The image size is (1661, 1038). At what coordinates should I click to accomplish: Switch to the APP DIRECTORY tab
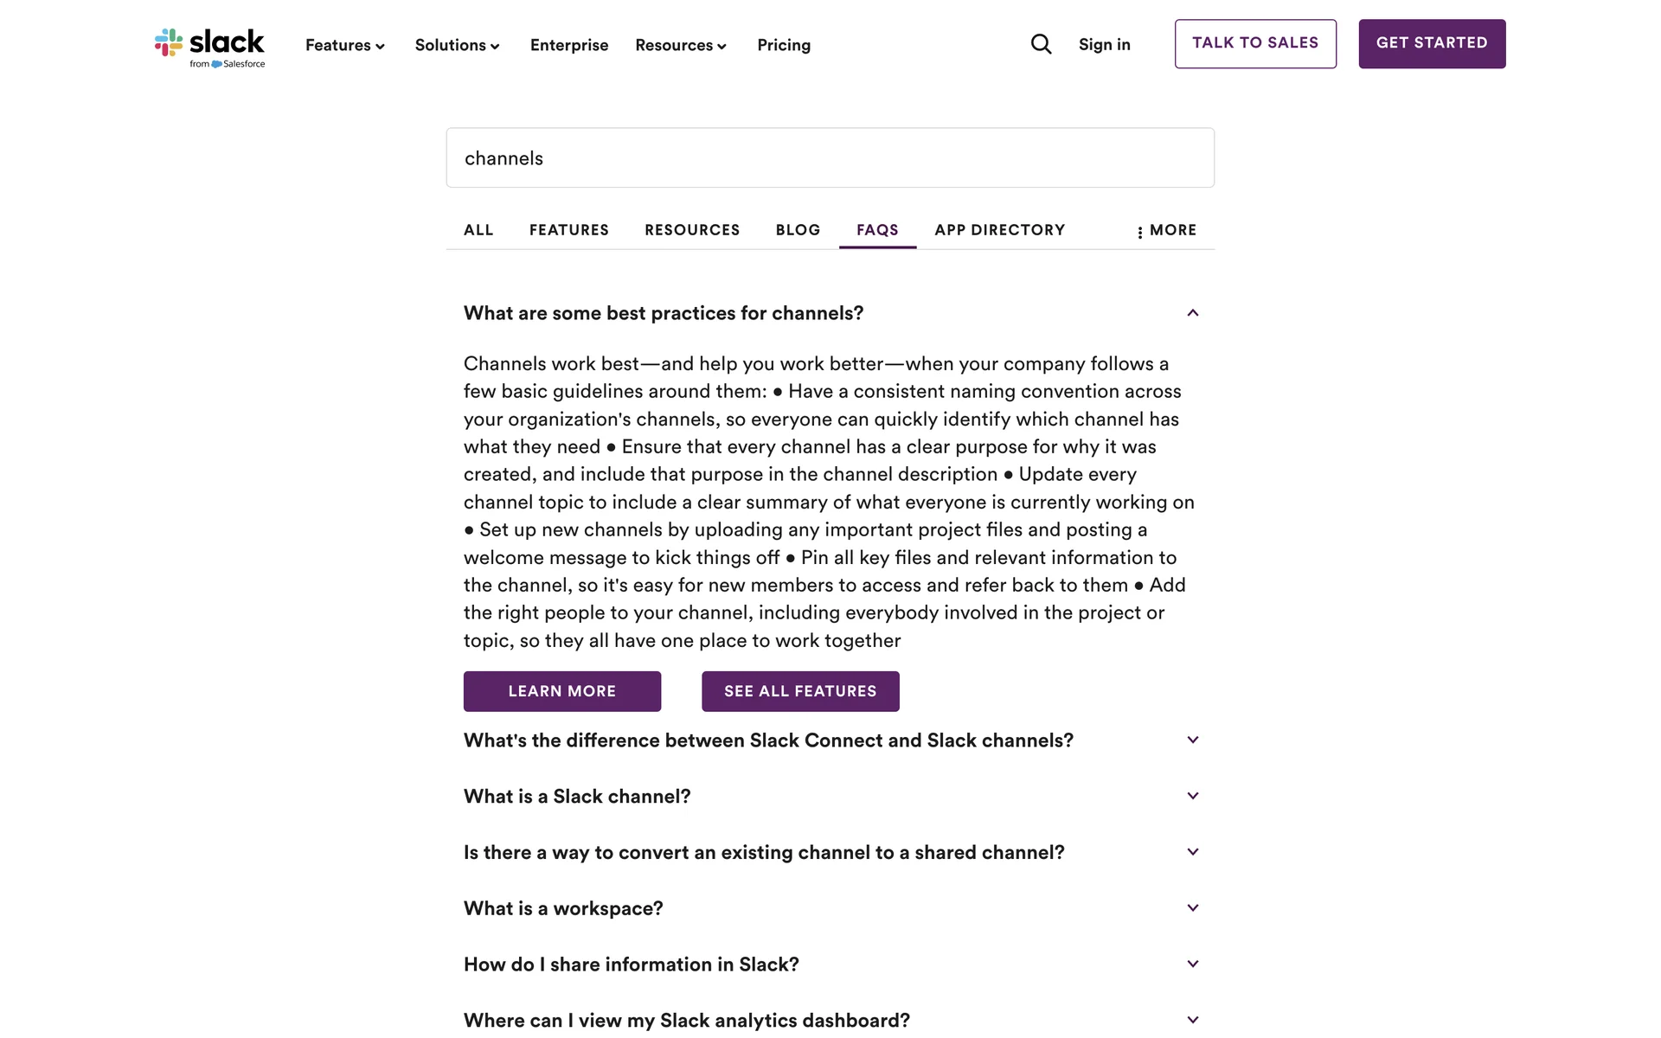pos(999,230)
